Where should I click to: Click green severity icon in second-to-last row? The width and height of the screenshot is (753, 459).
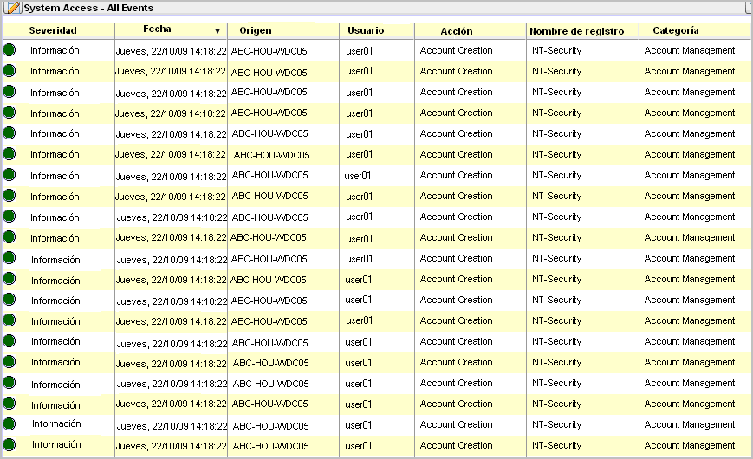(x=10, y=424)
